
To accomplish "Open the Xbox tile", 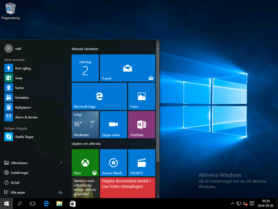I will pos(85,163).
